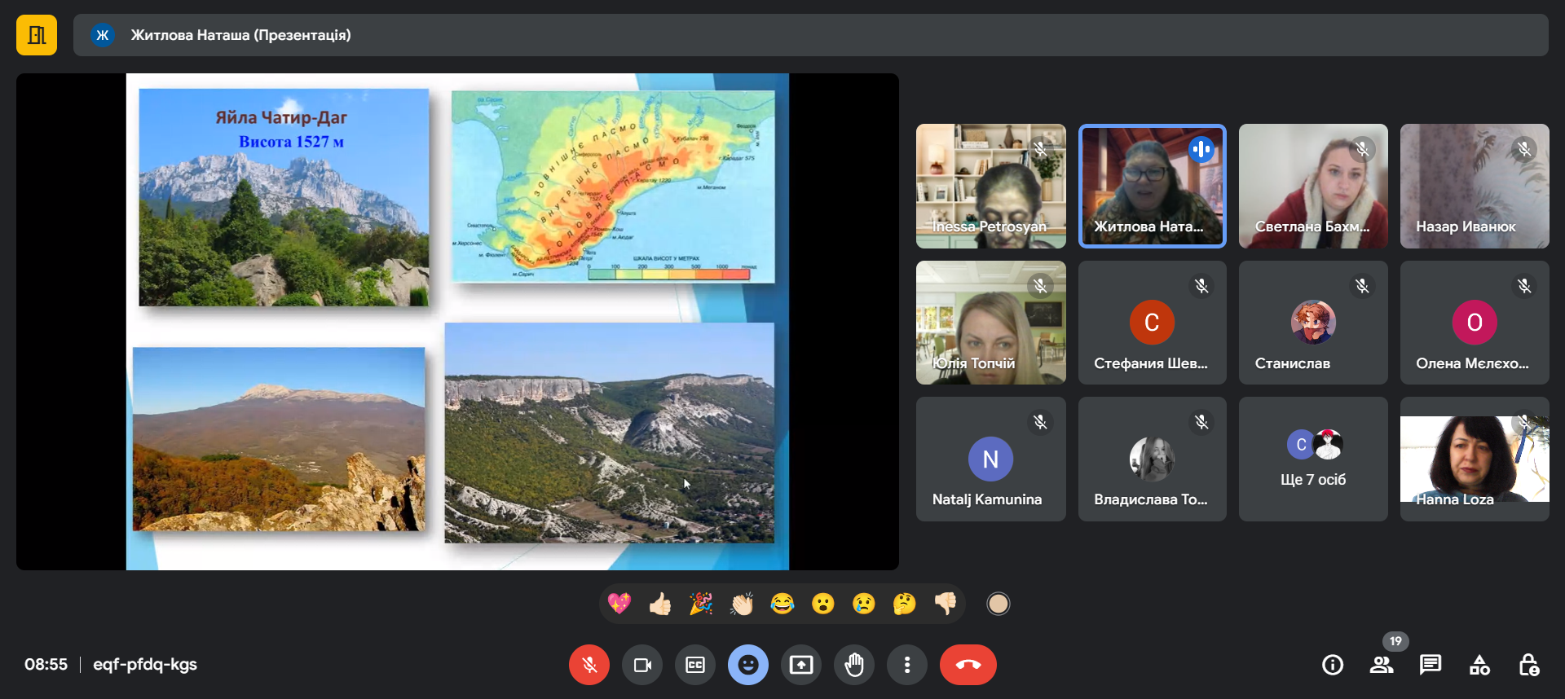Select Hanna Loza's video tile
Screen dimensions: 1565x699
1474,459
